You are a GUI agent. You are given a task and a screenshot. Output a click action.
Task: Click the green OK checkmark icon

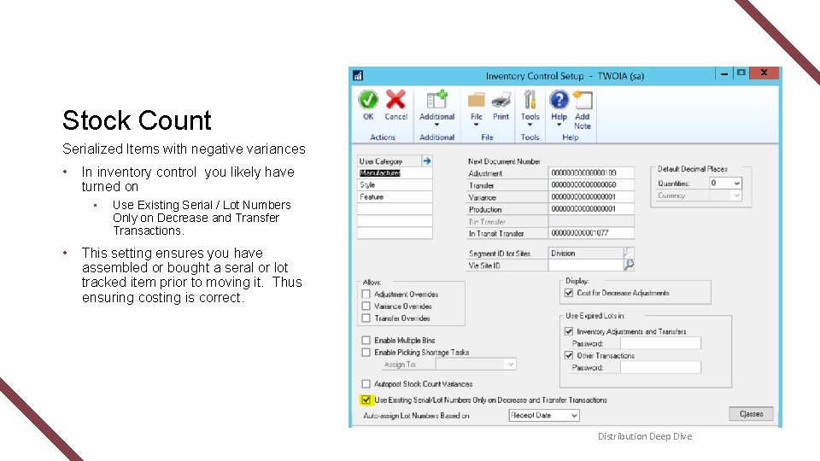[368, 99]
